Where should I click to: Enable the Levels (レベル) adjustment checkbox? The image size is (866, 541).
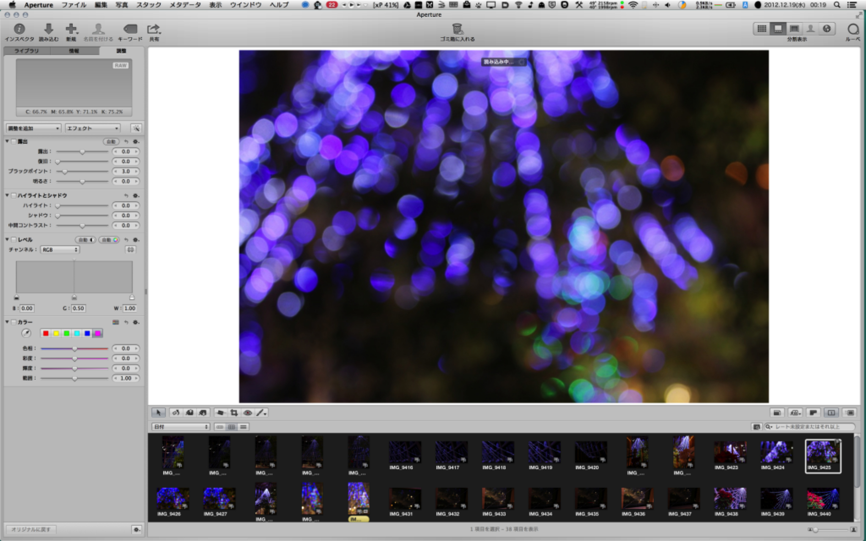point(14,240)
